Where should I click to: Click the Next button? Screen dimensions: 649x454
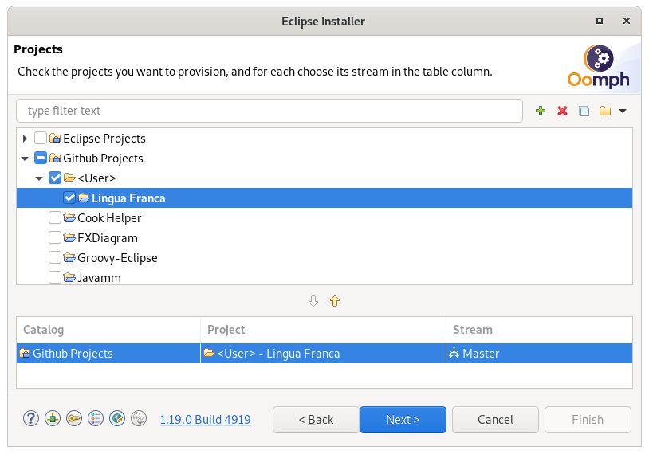pos(403,420)
